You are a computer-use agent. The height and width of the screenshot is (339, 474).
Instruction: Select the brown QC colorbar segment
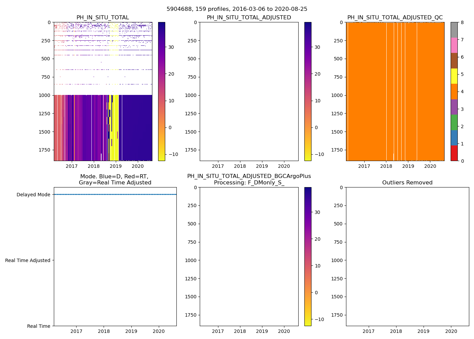point(454,61)
